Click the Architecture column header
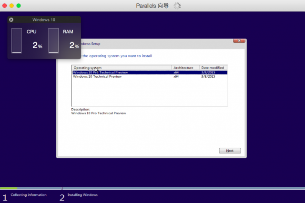Image resolution: width=305 pixels, height=203 pixels. (185, 68)
